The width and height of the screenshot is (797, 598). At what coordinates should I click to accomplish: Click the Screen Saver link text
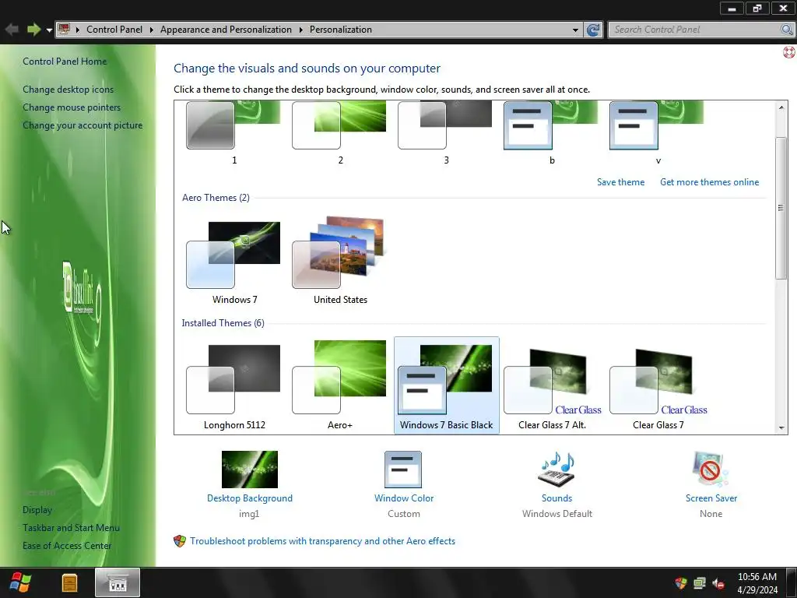(x=711, y=498)
